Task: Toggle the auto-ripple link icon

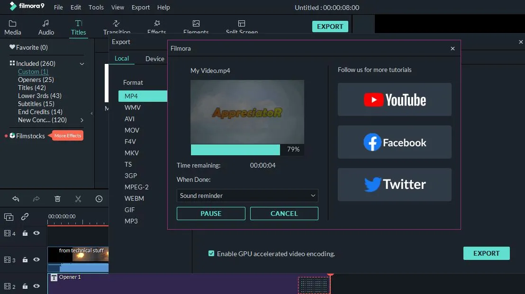Action: [25, 217]
